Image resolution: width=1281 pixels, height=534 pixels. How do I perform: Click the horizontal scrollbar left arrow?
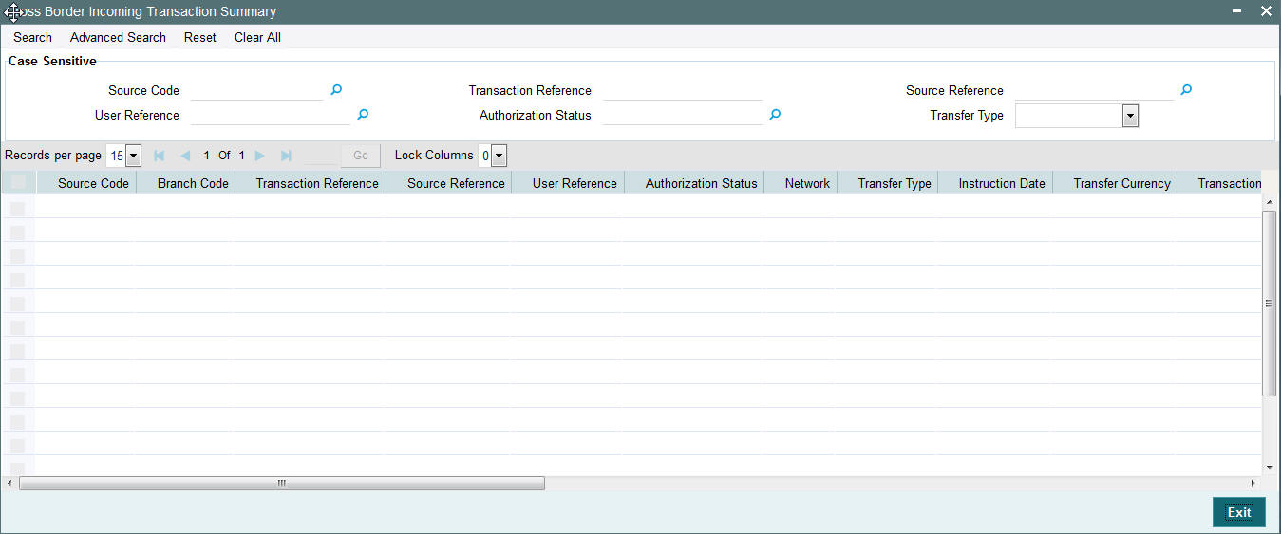(9, 483)
